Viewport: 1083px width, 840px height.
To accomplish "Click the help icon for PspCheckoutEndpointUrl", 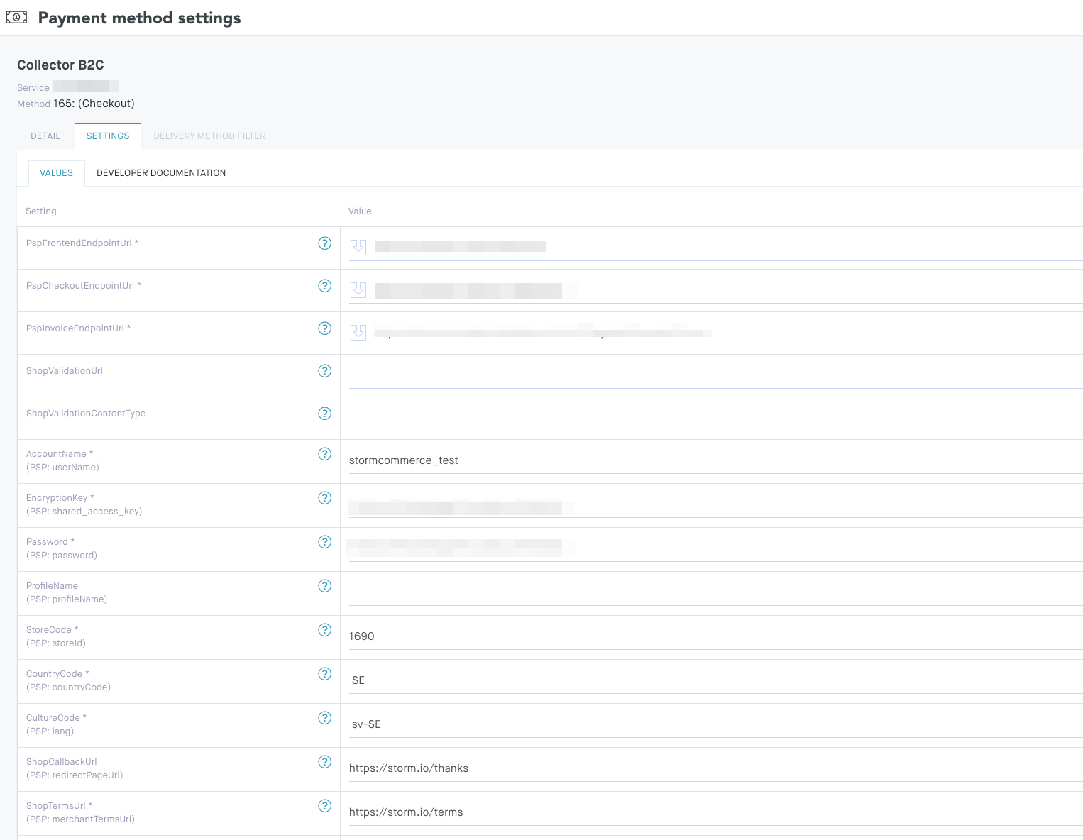I will [x=324, y=286].
